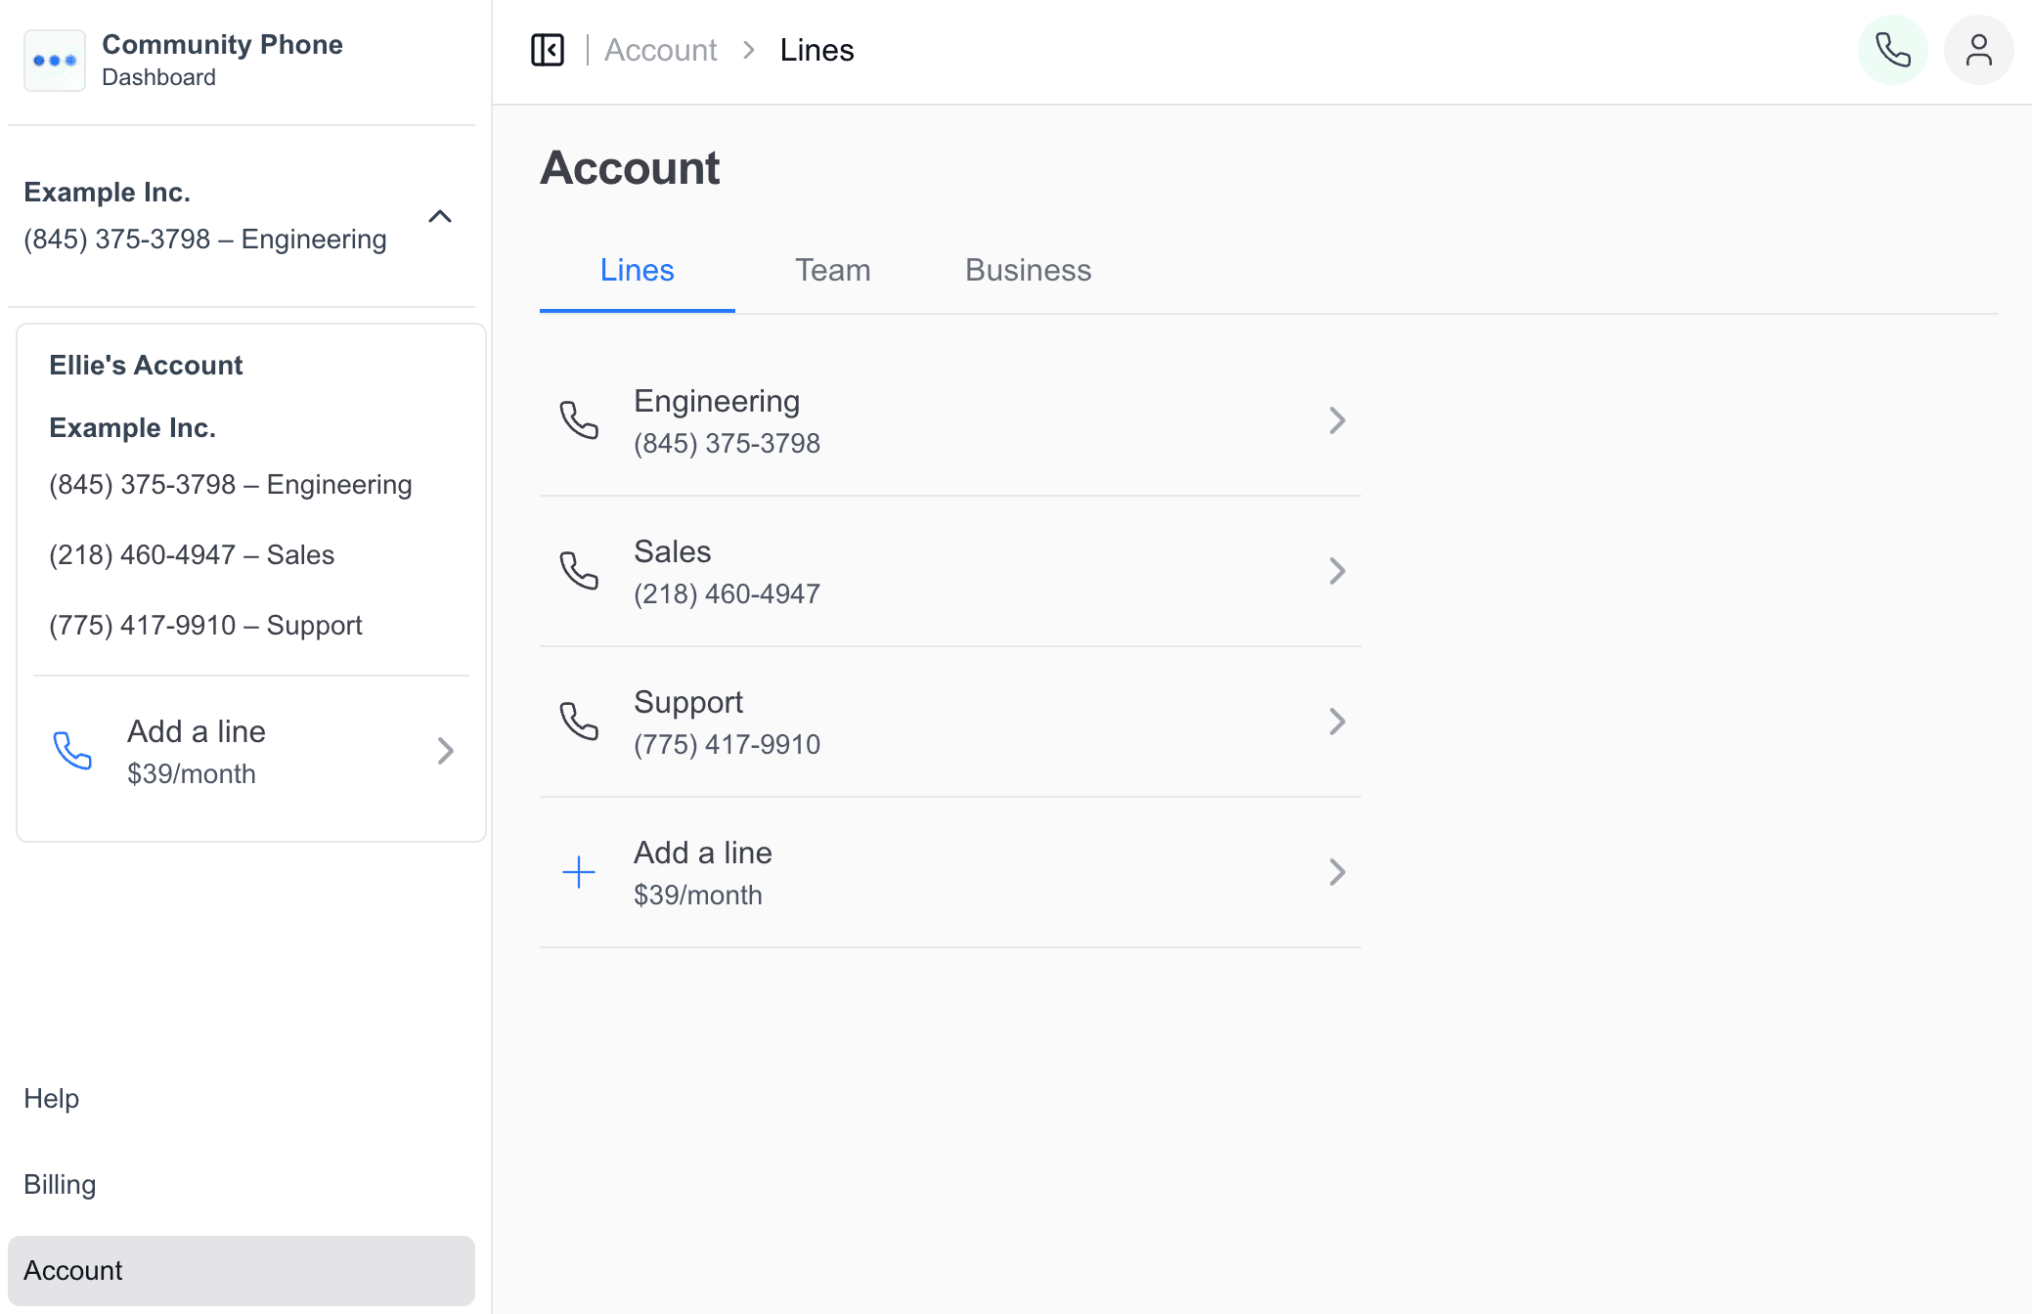Switch to the Business tab
This screenshot has width=2032, height=1314.
point(1028,270)
